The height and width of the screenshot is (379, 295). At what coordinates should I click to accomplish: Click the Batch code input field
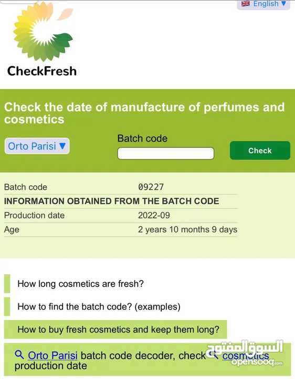165,153
